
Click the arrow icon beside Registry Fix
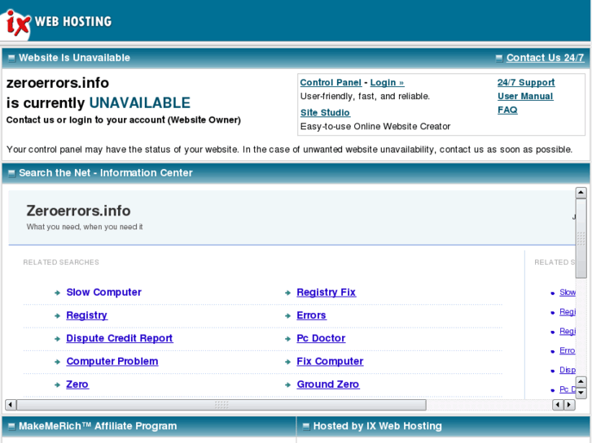(x=287, y=293)
